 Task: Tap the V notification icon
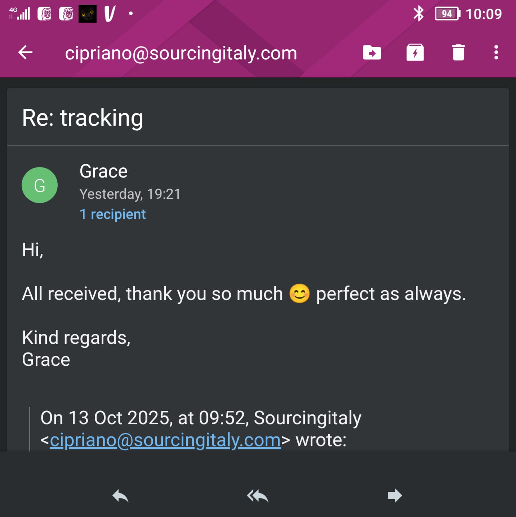110,14
